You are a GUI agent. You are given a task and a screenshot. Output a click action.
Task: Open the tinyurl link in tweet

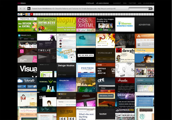tap(106, 8)
